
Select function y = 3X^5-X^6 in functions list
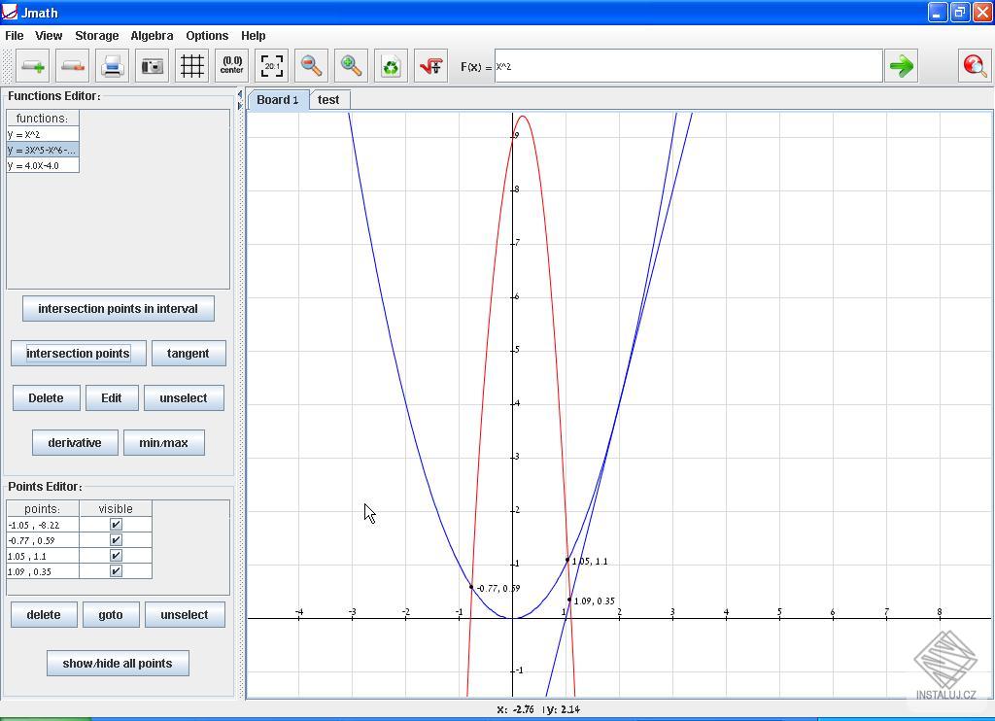tap(42, 150)
